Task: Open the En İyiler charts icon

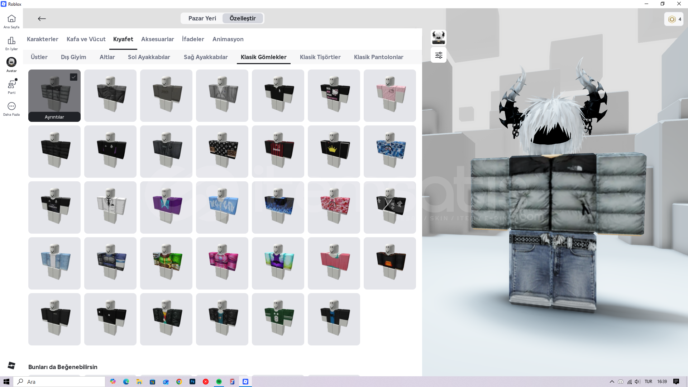Action: (x=11, y=40)
